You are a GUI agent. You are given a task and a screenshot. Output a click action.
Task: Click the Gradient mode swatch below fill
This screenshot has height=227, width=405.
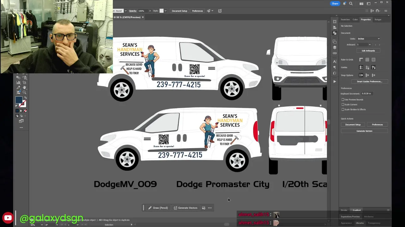(x=21, y=111)
